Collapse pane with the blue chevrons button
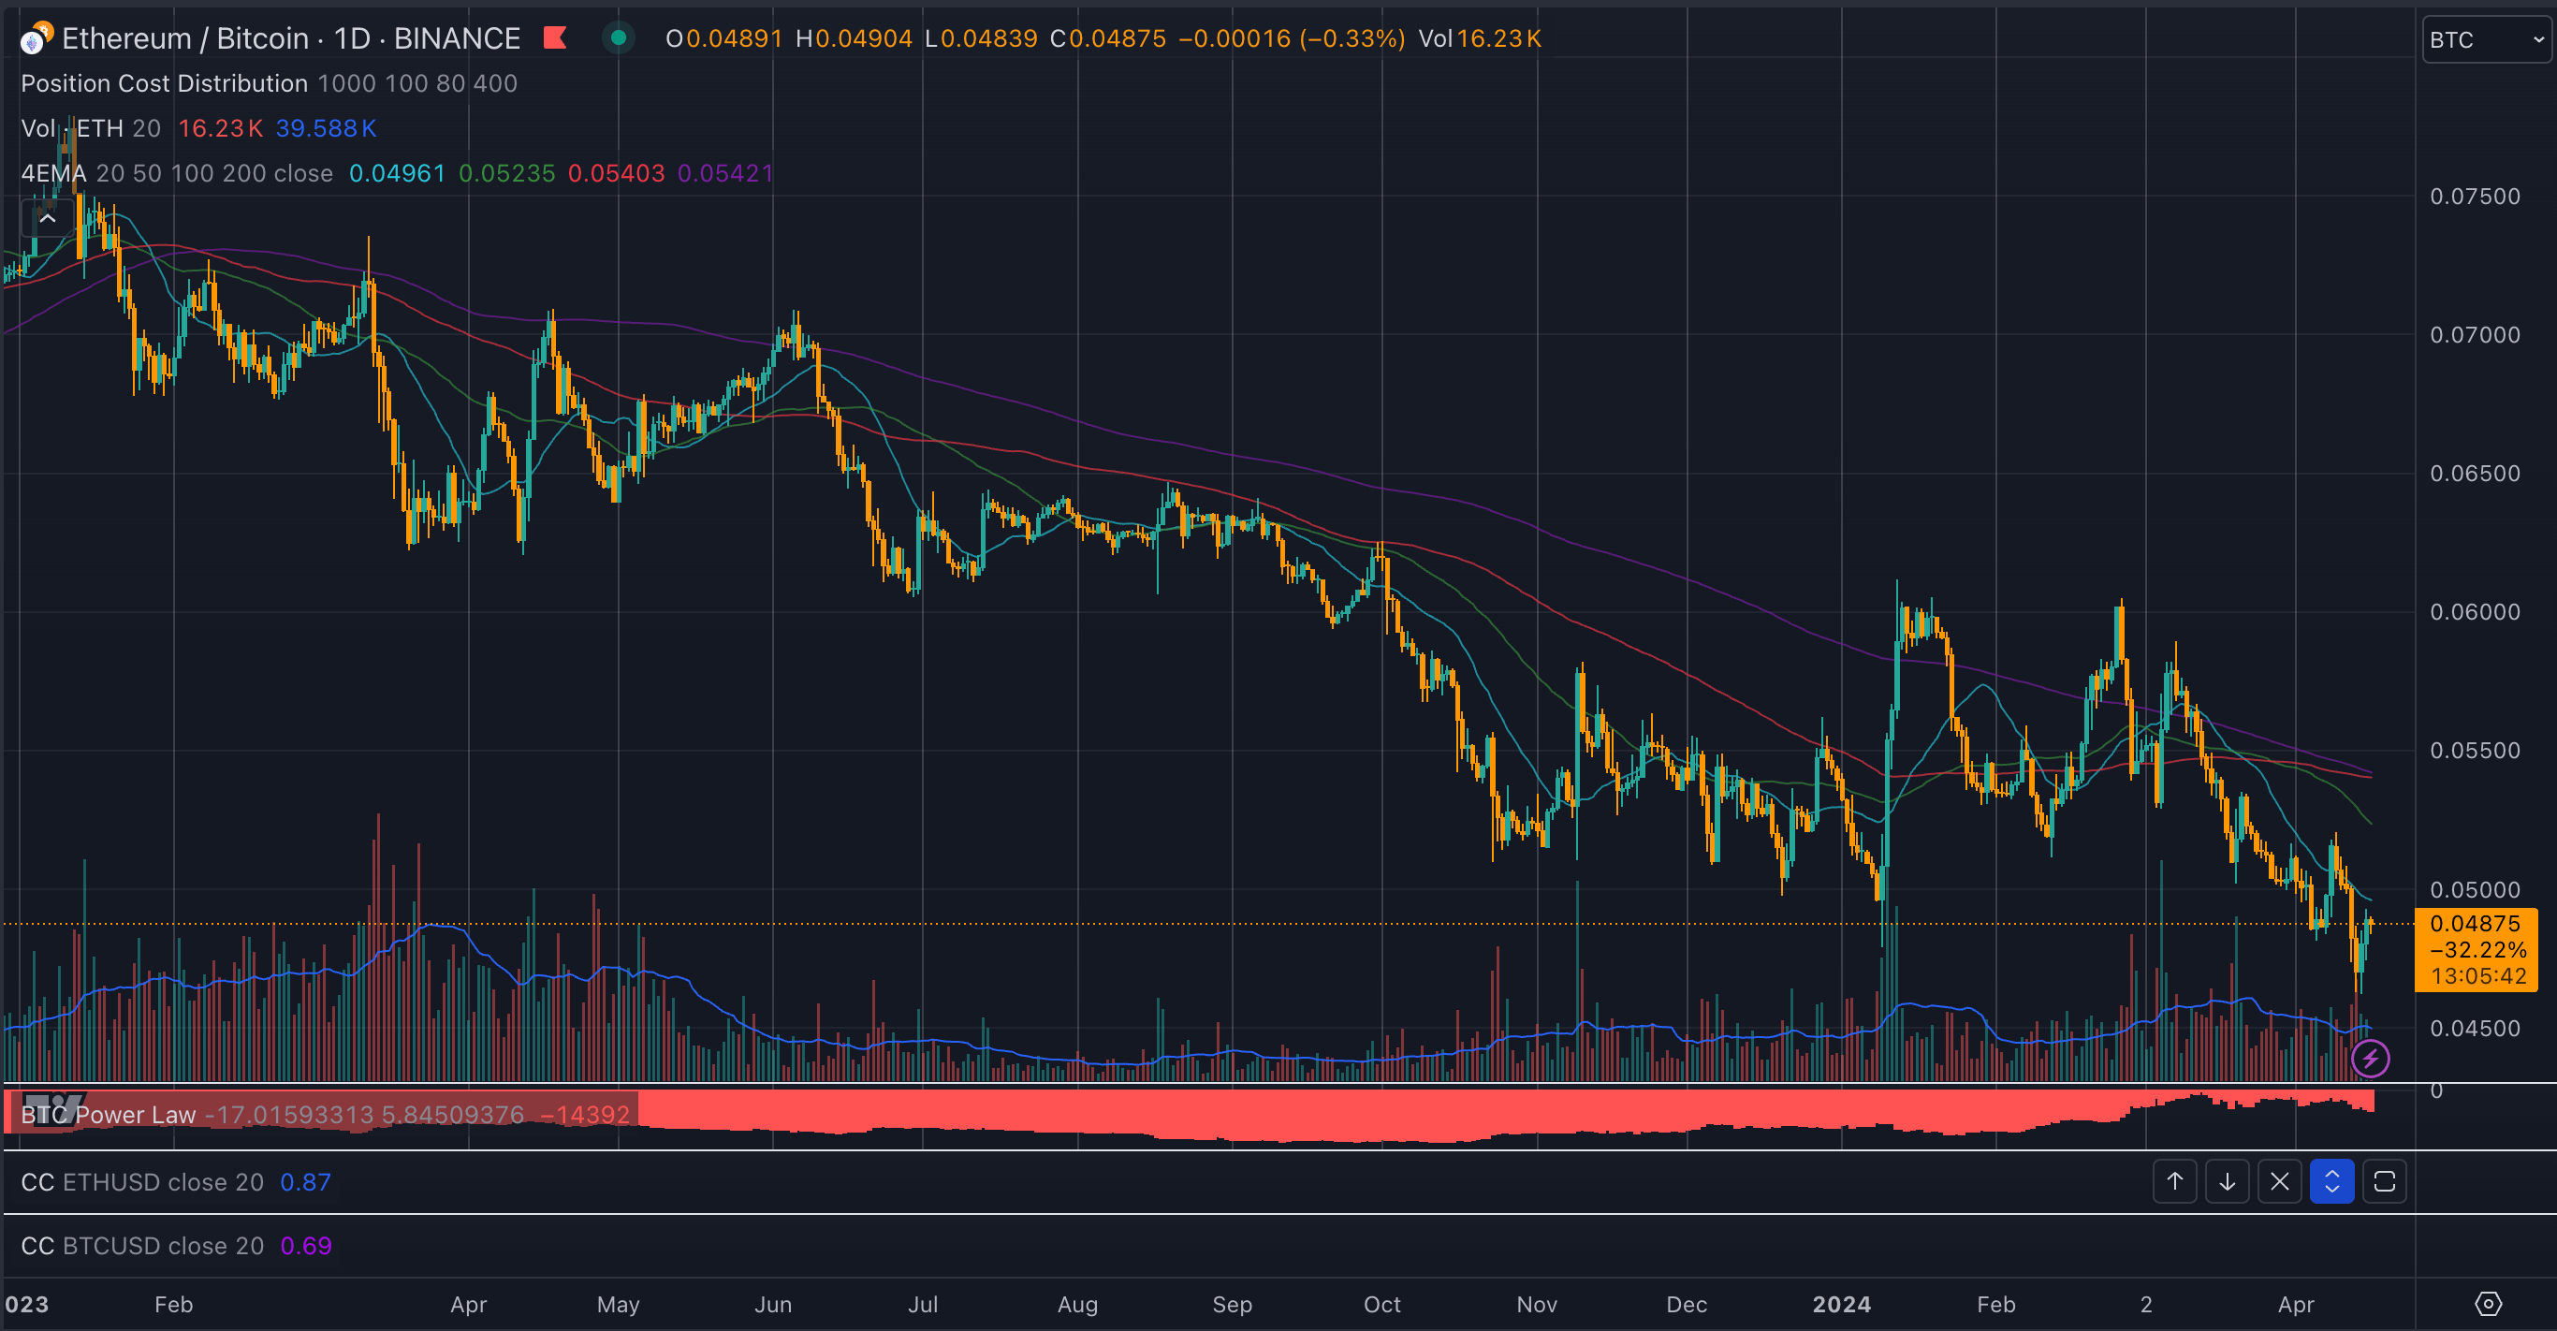2557x1331 pixels. [2331, 1181]
